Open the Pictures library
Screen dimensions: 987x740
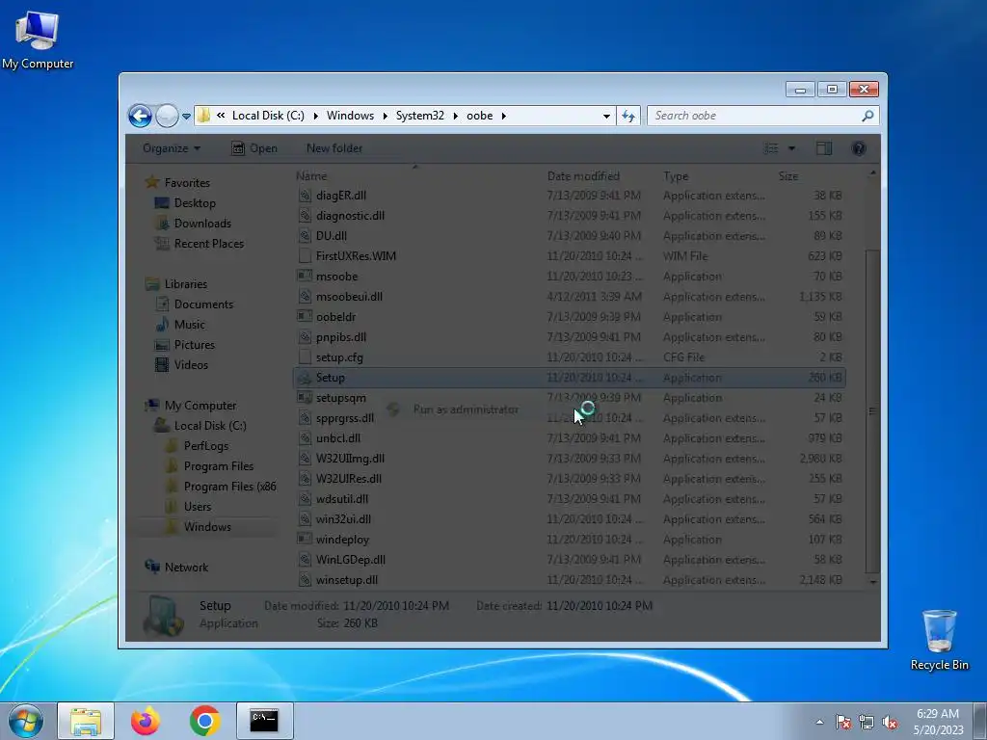(x=194, y=345)
